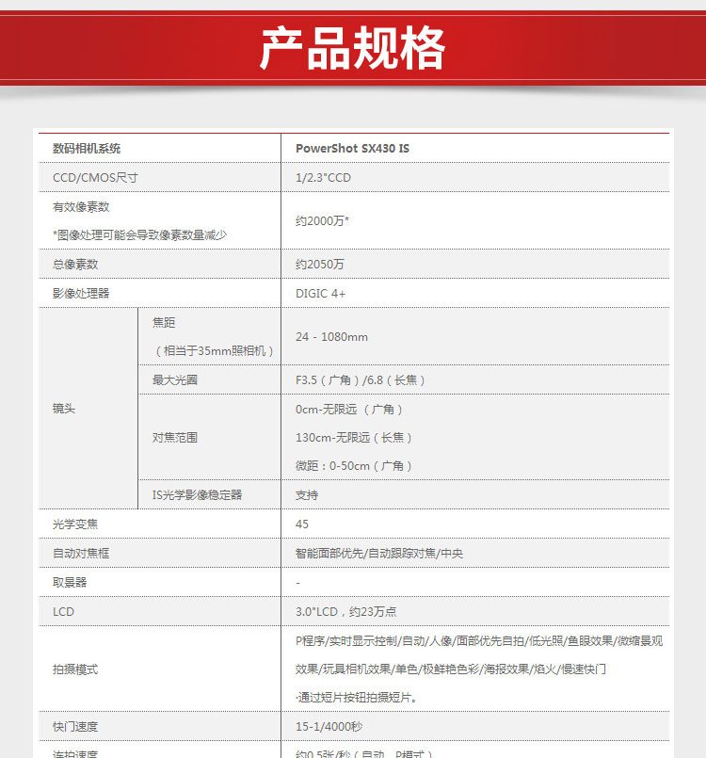Select the optical zoom value 45

tap(301, 524)
